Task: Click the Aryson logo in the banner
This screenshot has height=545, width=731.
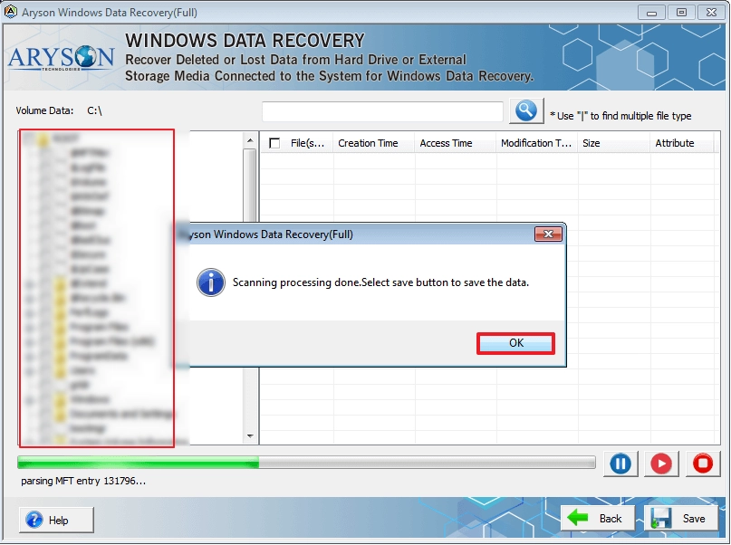Action: pyautogui.click(x=61, y=58)
